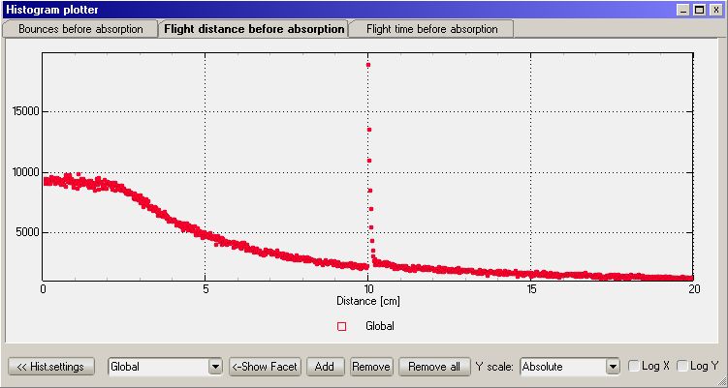728x388 pixels.
Task: Click the 15000 y-axis label
Action: 24,111
